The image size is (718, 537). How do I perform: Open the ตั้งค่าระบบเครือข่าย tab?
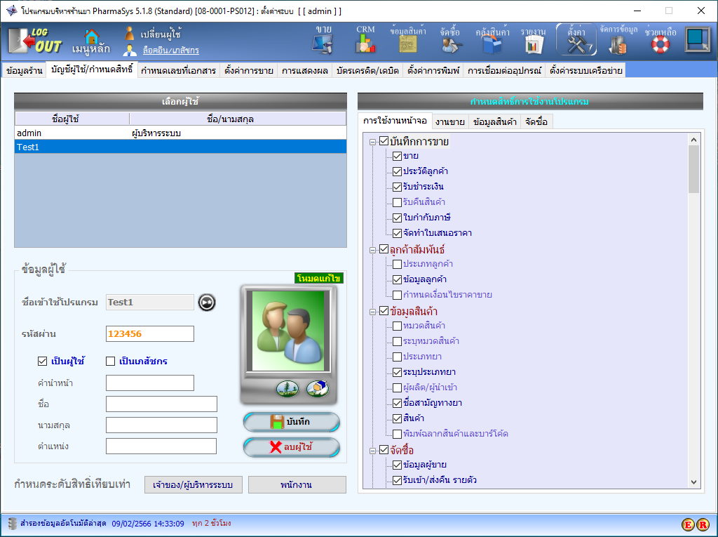tap(585, 70)
